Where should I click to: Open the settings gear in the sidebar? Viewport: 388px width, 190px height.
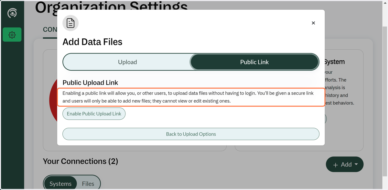tap(12, 35)
